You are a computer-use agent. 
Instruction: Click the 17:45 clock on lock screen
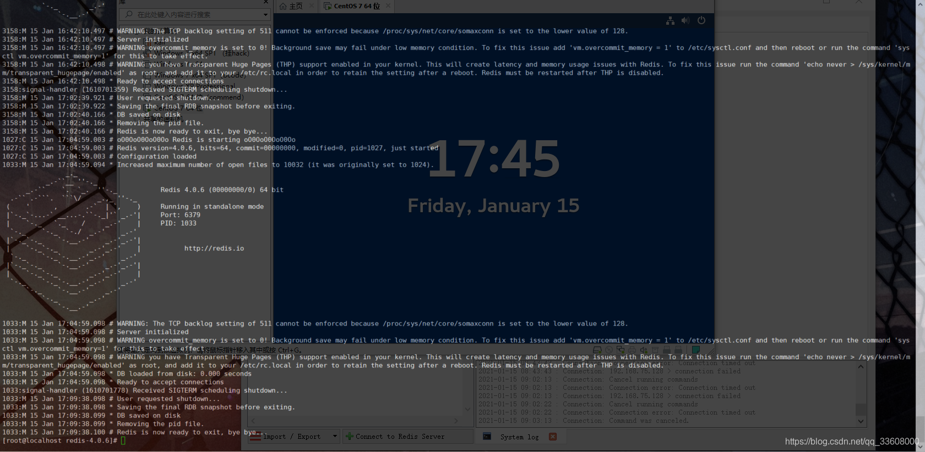494,159
